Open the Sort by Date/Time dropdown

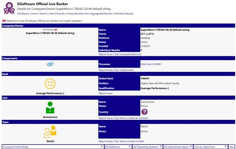click(x=210, y=147)
